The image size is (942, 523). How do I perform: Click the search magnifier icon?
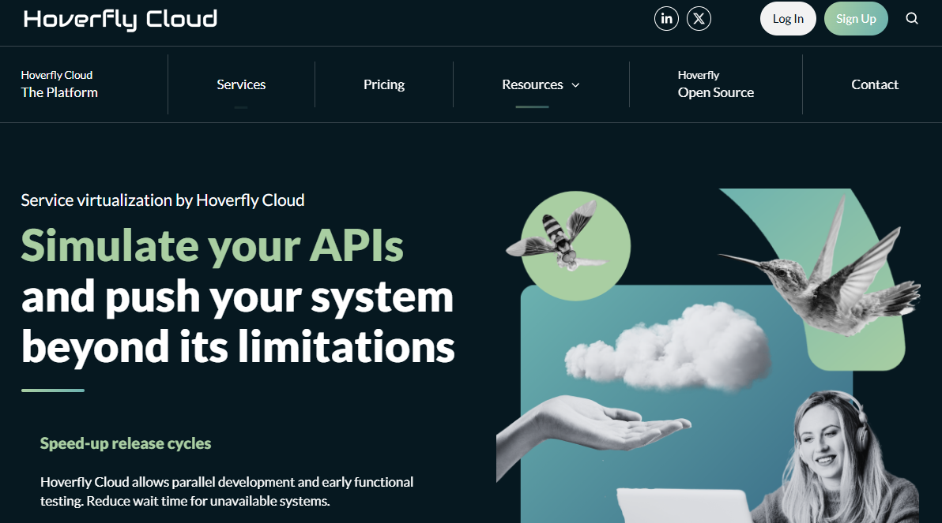(x=912, y=19)
